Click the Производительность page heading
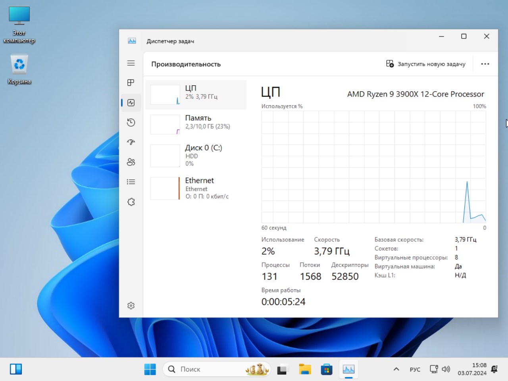The image size is (508, 381). pos(186,64)
